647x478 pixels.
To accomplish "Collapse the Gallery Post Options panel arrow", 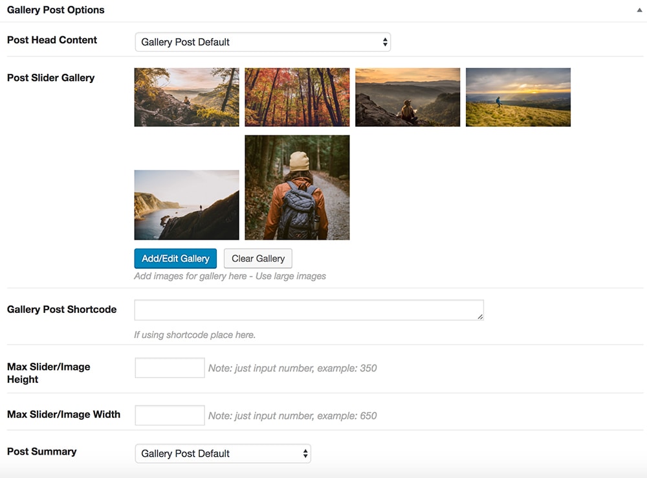I will pyautogui.click(x=639, y=10).
